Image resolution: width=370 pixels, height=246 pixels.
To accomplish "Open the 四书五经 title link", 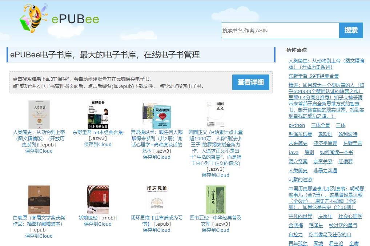I will pos(216,221).
